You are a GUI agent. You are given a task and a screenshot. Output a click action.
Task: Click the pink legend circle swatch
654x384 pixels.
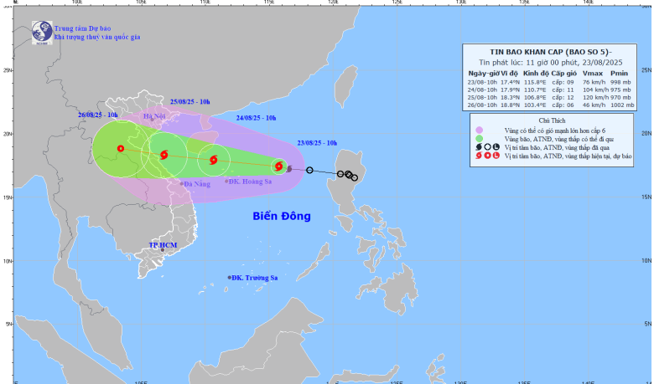pos(479,130)
